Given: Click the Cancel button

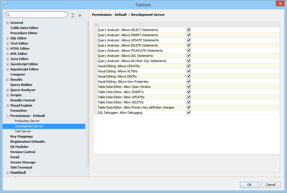Looking at the screenshot, I should click(x=271, y=185).
